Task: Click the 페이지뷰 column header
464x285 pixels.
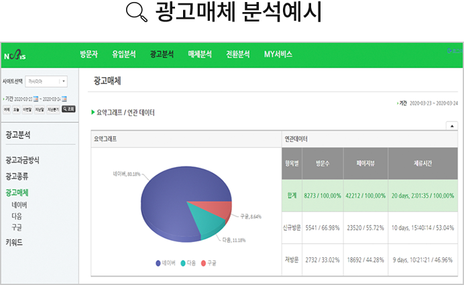Action: tap(365, 164)
